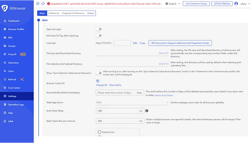This screenshot has height=143, width=251.
Task: Open the Dashboard sidebar icon
Action: [5, 21]
